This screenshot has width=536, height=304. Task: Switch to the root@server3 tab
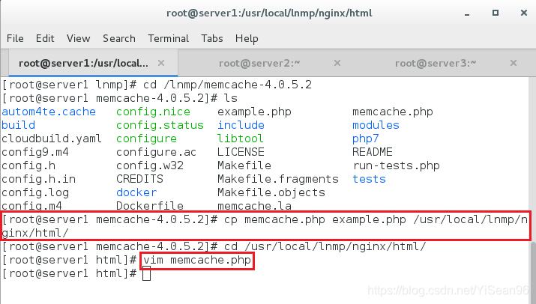(436, 63)
